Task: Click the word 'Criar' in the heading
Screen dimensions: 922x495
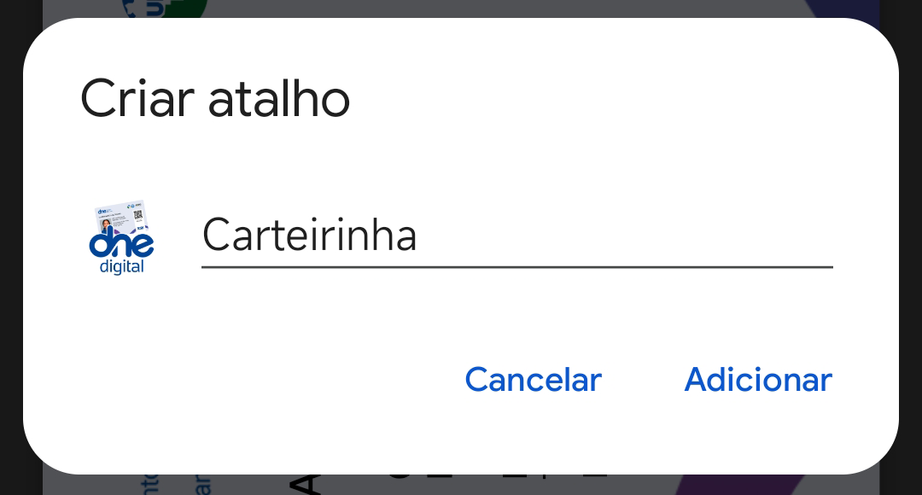Action: point(137,99)
